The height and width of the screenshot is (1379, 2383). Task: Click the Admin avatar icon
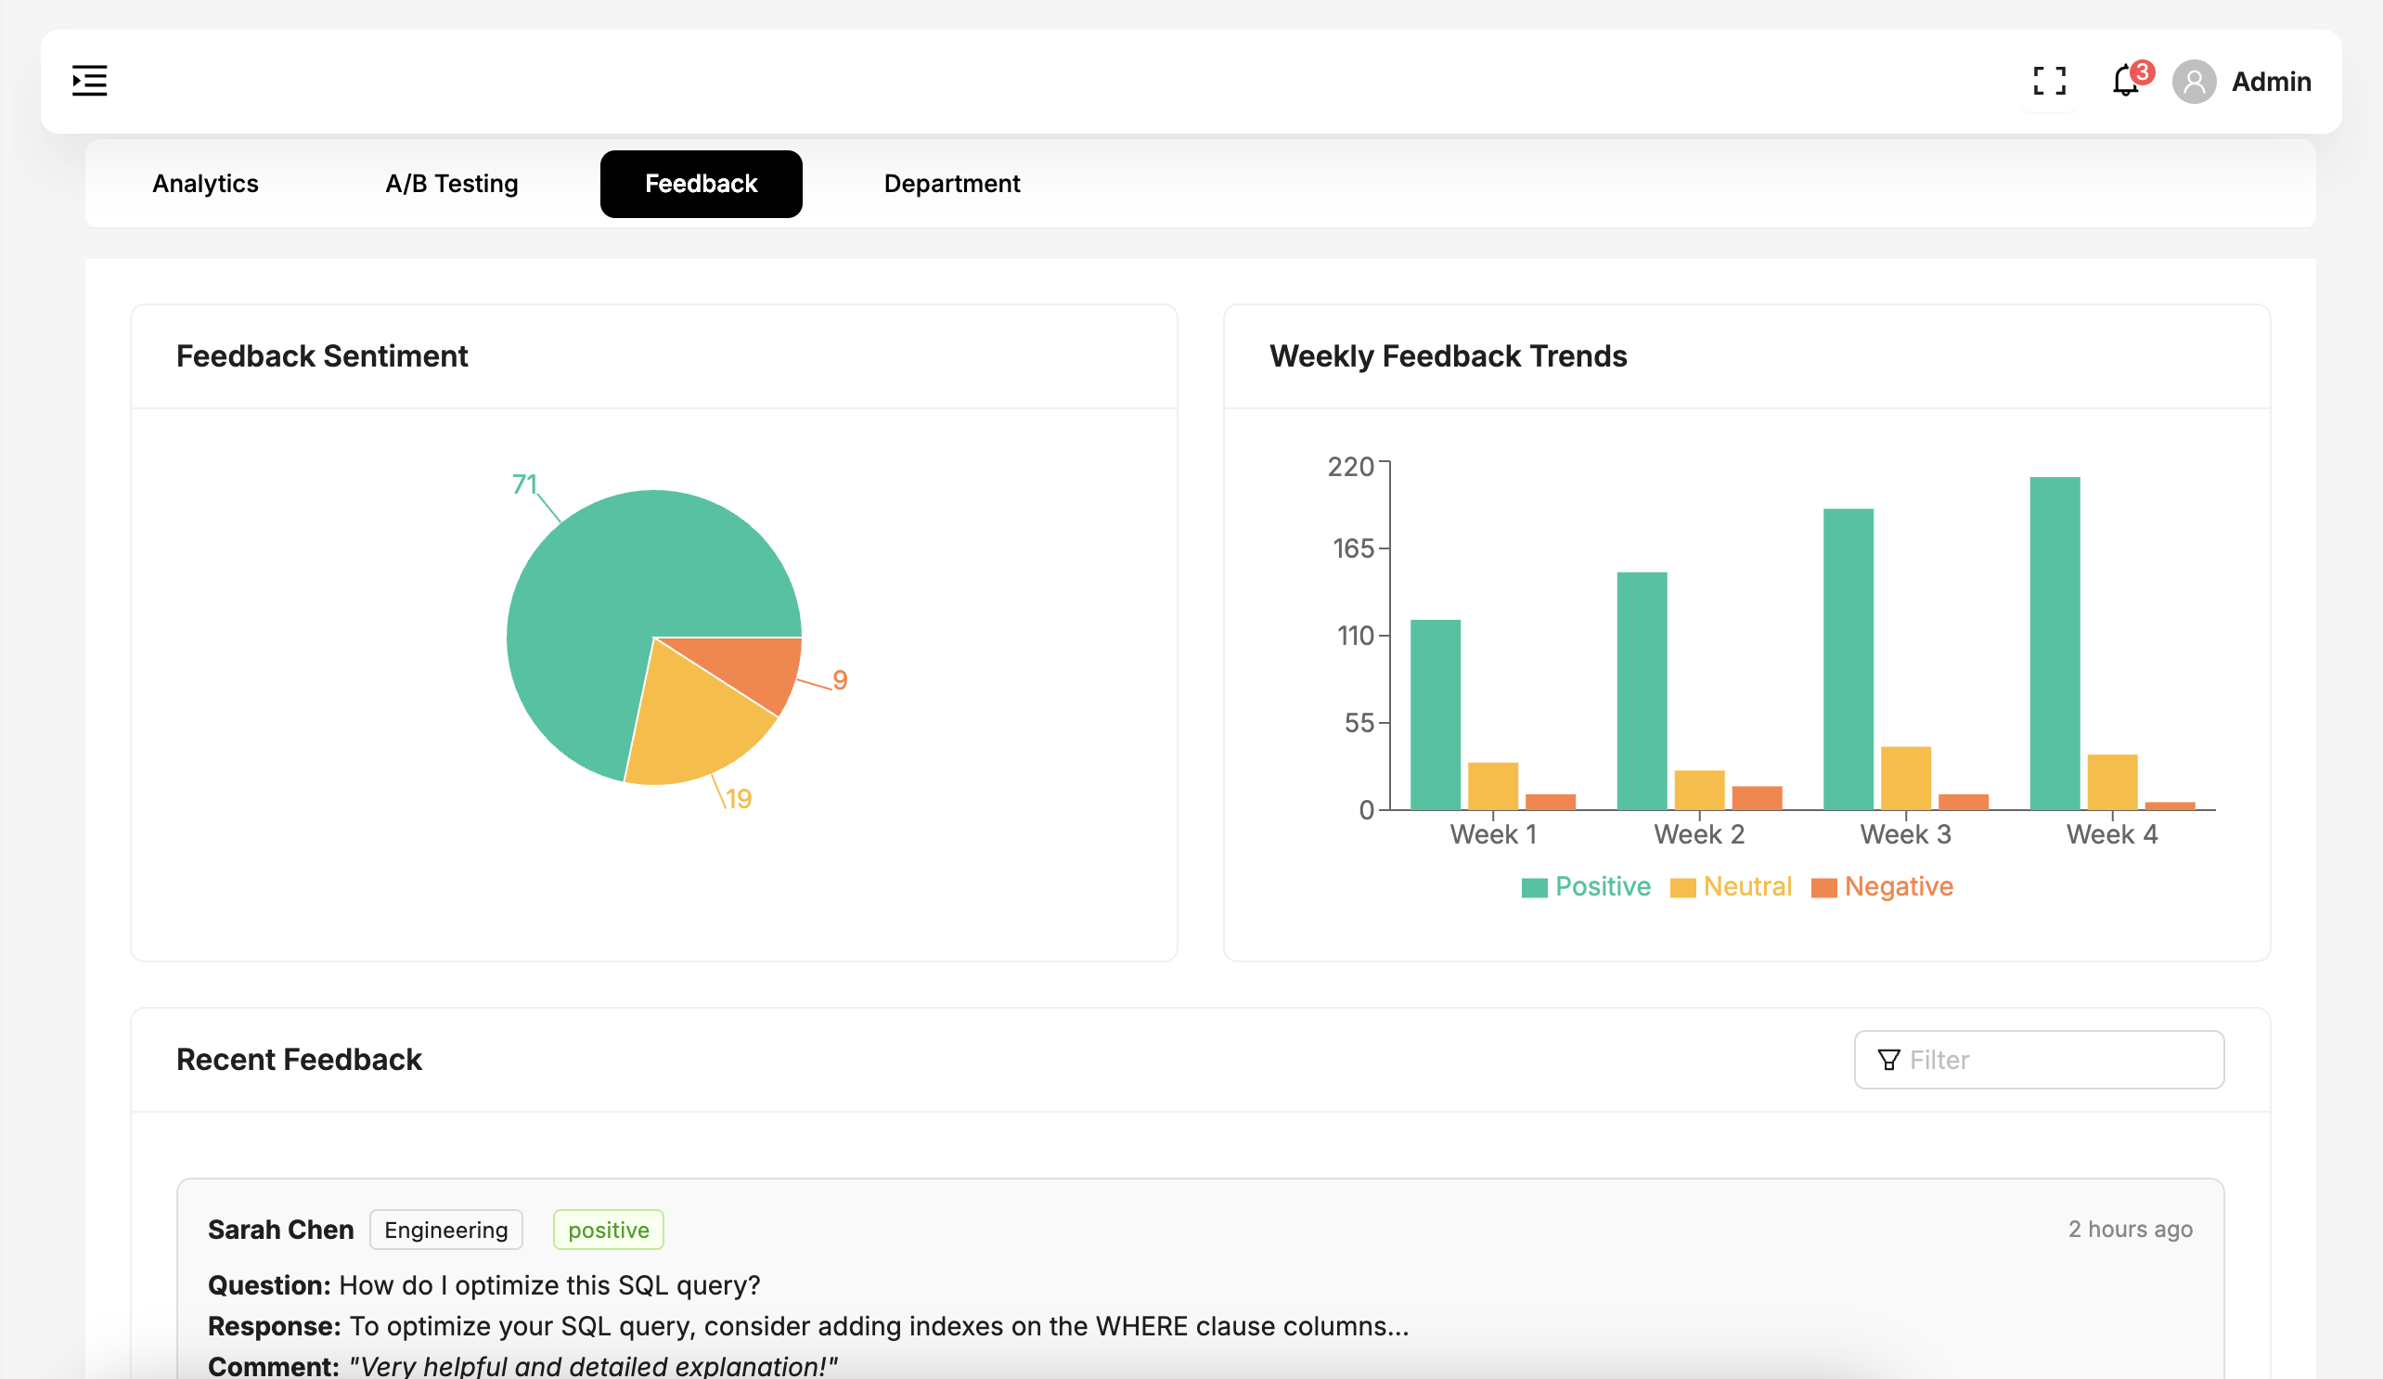(2194, 83)
